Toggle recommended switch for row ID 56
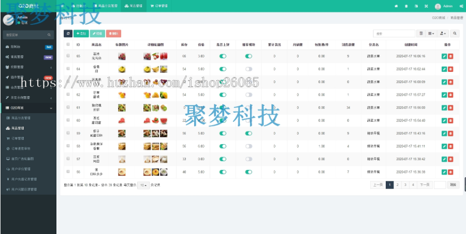466x234 pixels. click(249, 172)
